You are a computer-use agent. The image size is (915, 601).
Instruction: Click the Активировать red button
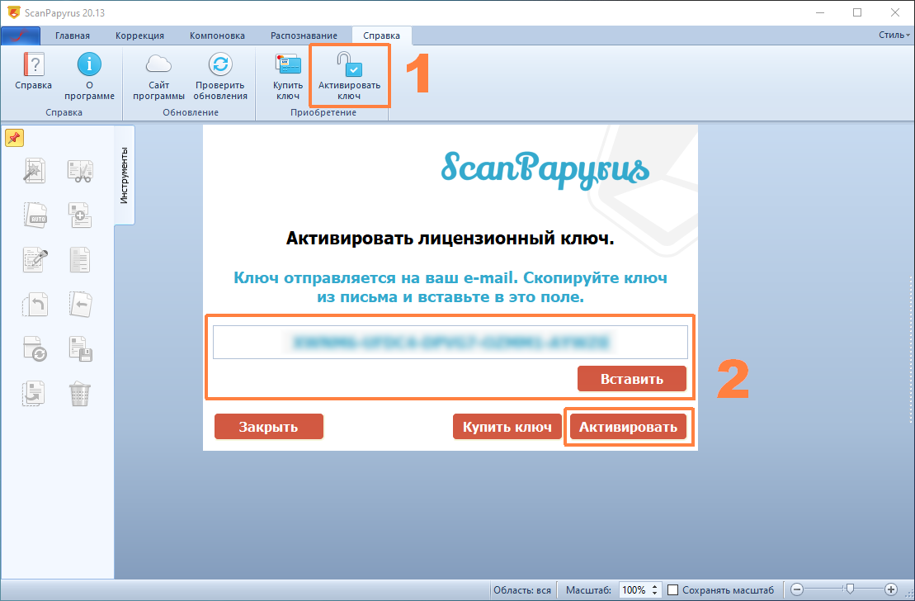click(x=628, y=427)
